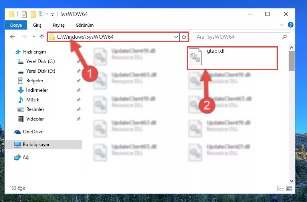Open Hızlı erişim in the sidebar
Image resolution: width=307 pixels, height=202 pixels.
[31, 52]
